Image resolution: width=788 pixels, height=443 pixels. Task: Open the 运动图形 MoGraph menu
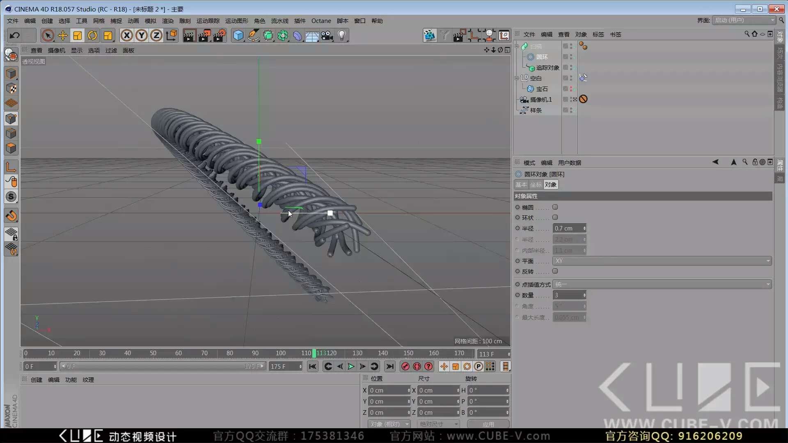236,21
